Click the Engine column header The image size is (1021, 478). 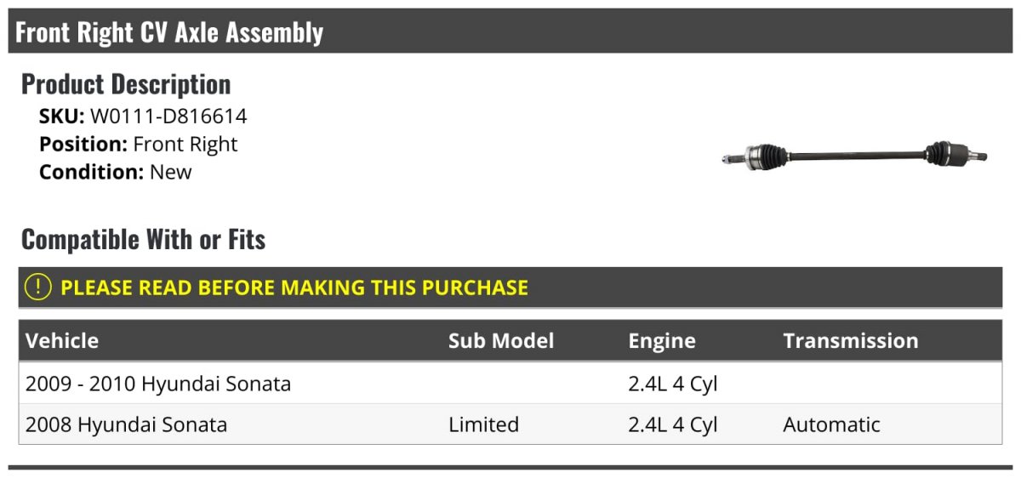(x=662, y=341)
